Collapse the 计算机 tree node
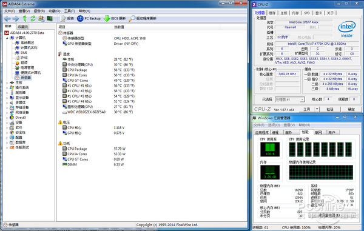The image size is (364, 231). (x=7, y=38)
